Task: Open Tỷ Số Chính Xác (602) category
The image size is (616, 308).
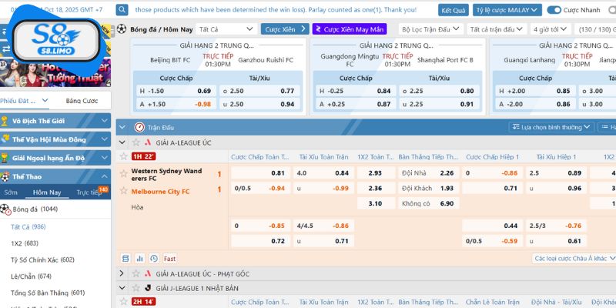Action: tap(42, 259)
